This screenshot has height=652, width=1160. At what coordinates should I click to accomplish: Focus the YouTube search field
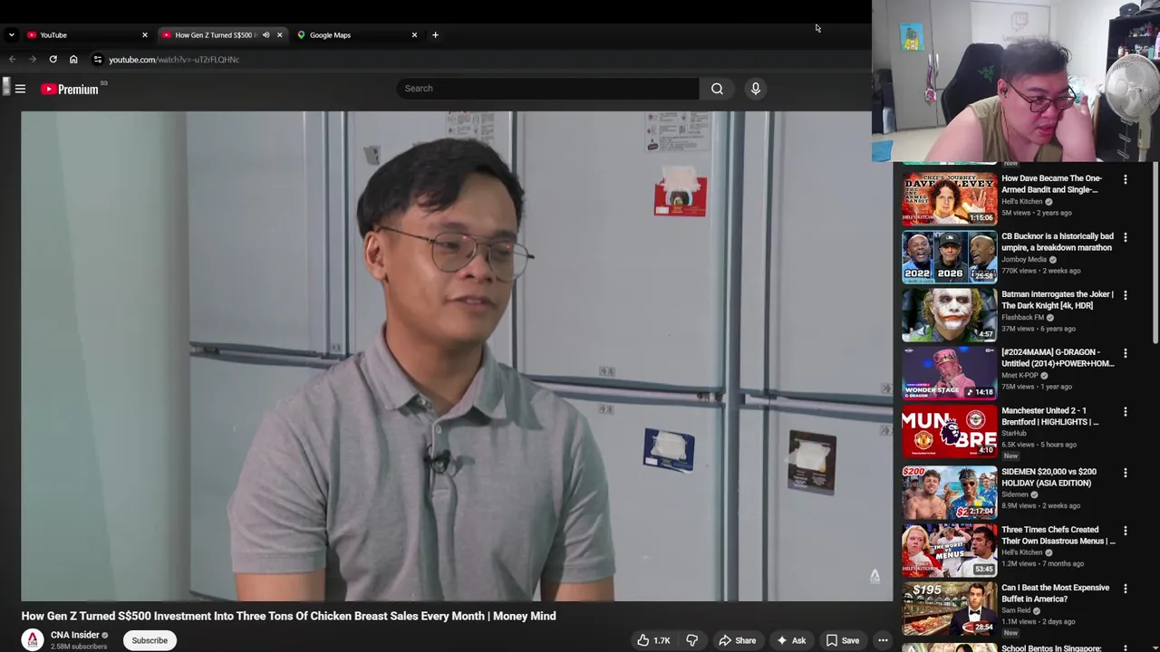click(547, 89)
